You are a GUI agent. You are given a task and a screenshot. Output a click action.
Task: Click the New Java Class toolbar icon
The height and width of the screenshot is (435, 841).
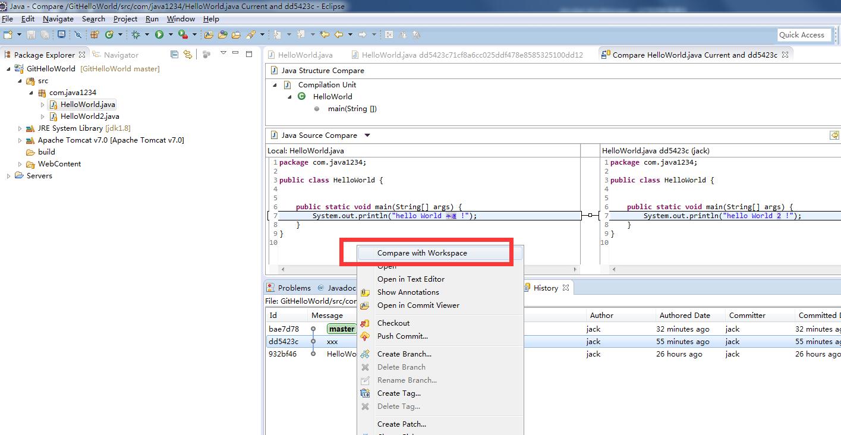coord(109,35)
